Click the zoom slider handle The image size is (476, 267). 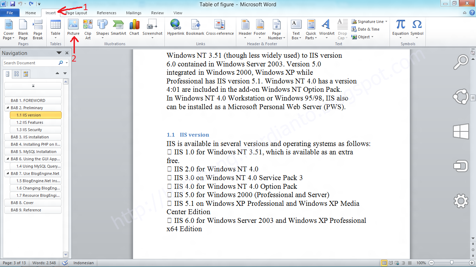(452, 263)
